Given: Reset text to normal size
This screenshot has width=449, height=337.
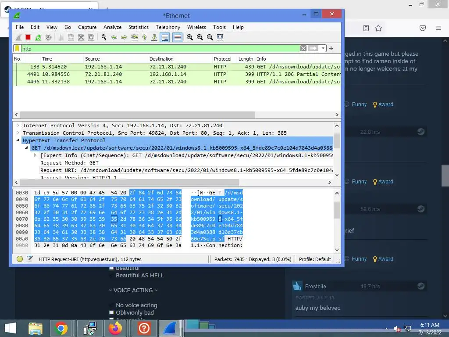Looking at the screenshot, I should click(x=210, y=37).
